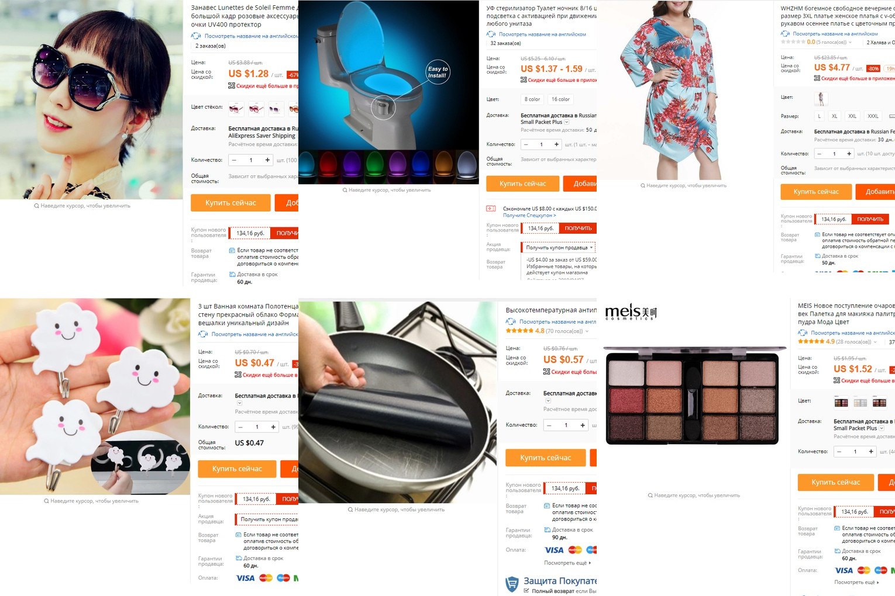Click 'Купить сейчас' on cloud hooks listing
The height and width of the screenshot is (596, 895).
[x=237, y=469]
